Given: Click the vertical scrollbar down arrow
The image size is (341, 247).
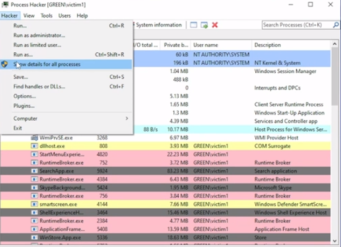Looking at the screenshot, I should click(335, 241).
